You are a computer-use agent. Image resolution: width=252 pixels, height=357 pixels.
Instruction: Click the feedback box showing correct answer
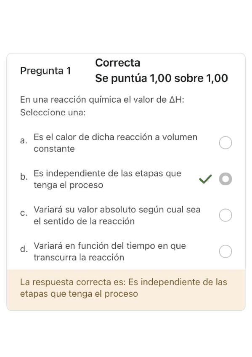126,288
